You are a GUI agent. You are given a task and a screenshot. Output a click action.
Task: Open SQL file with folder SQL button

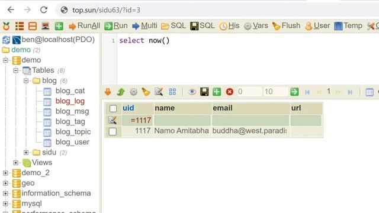[x=174, y=25]
